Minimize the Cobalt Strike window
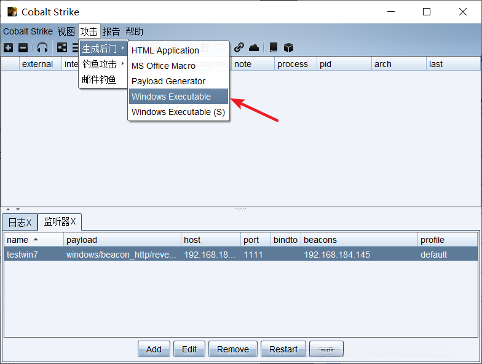The image size is (482, 364). coord(391,12)
